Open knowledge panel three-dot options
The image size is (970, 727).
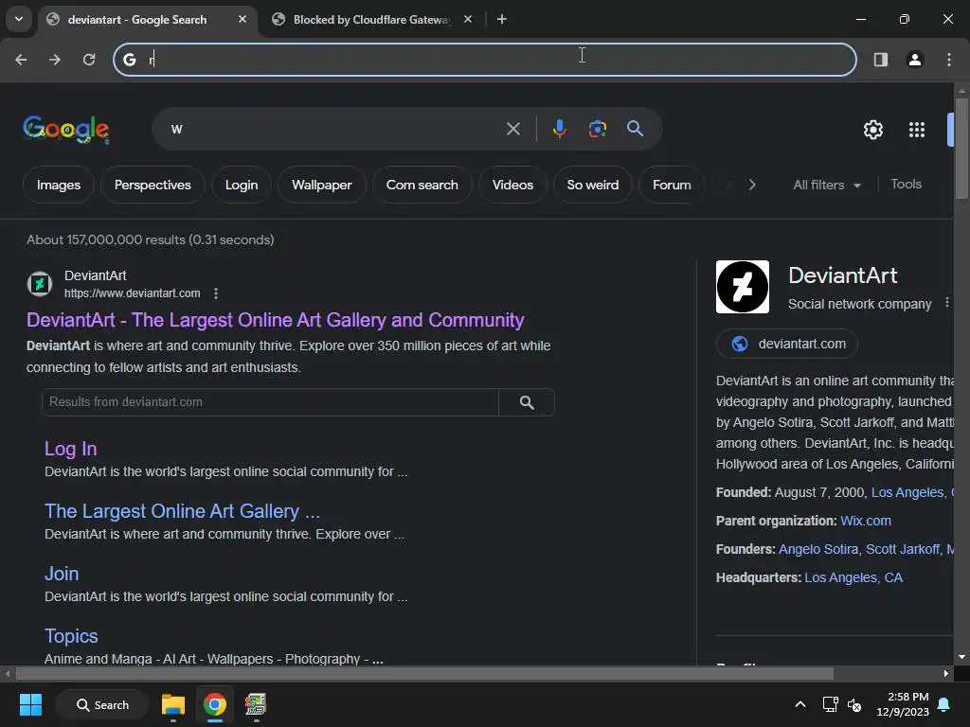pyautogui.click(x=947, y=302)
